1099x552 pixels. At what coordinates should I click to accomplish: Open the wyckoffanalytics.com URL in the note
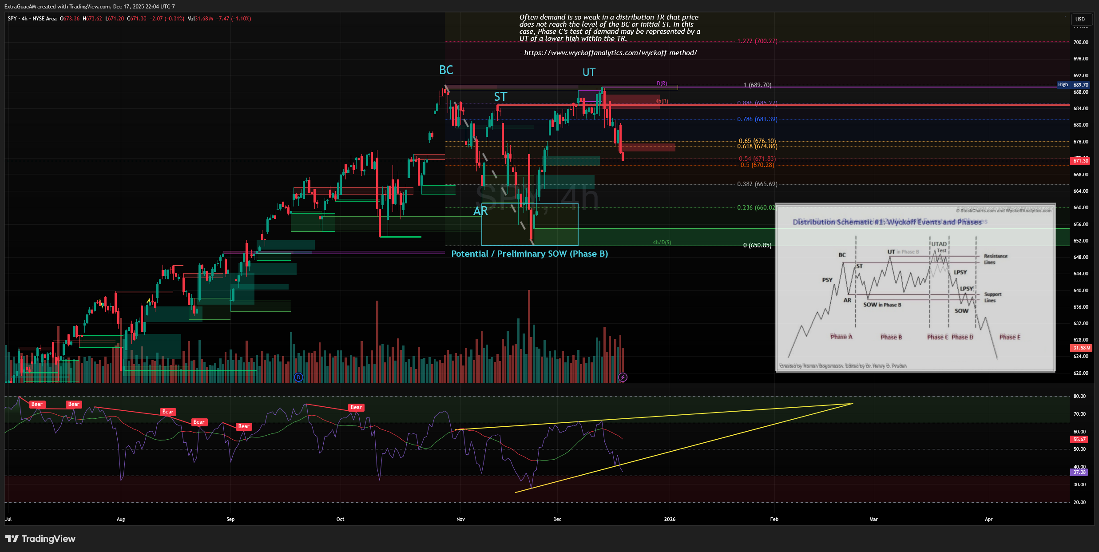click(x=611, y=53)
